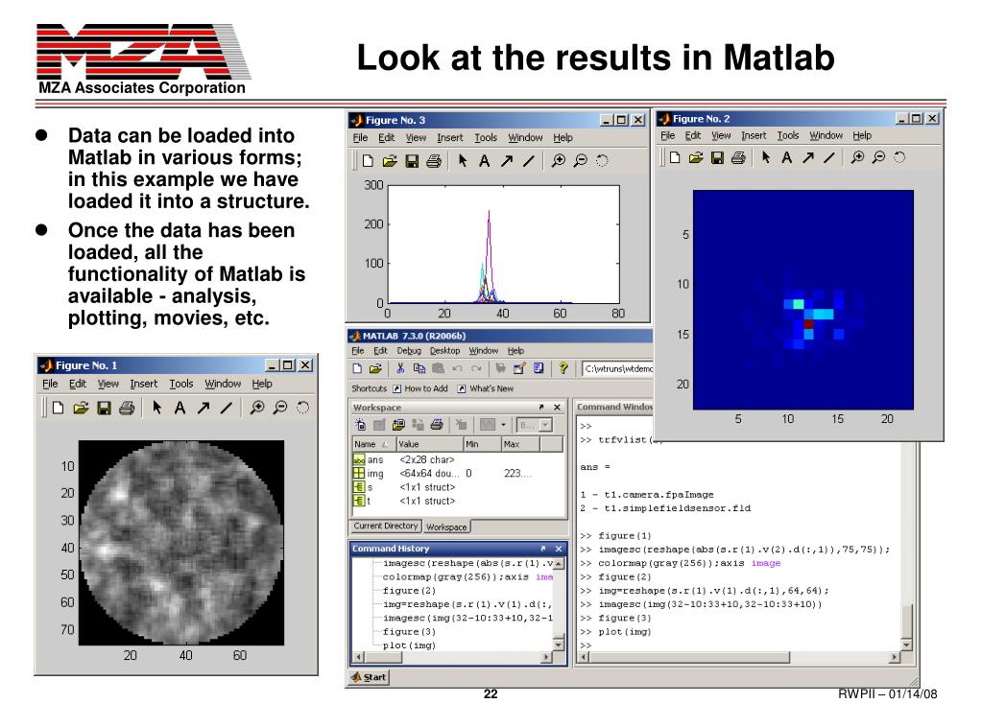Switch to Workspace tab

[x=446, y=527]
